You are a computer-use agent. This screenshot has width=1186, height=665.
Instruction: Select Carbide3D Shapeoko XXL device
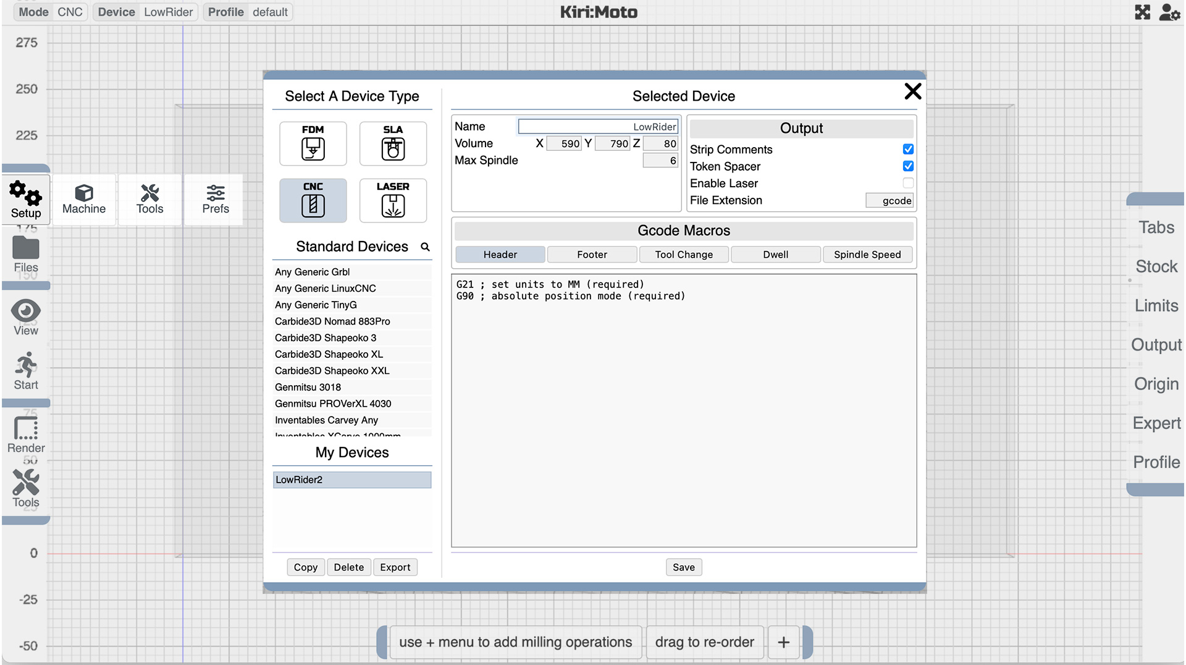352,371
